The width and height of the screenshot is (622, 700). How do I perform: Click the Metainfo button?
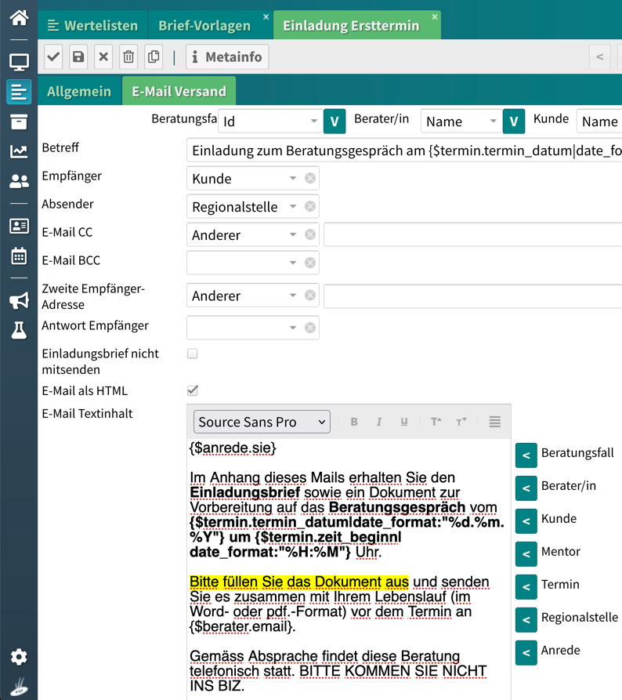tap(227, 57)
